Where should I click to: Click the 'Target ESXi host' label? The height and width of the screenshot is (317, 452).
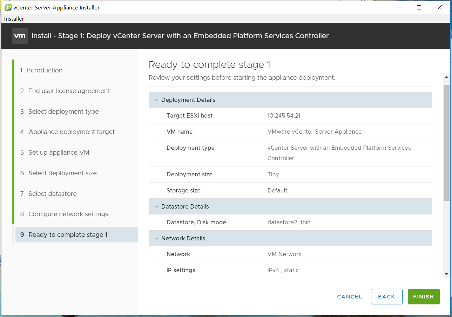[190, 116]
